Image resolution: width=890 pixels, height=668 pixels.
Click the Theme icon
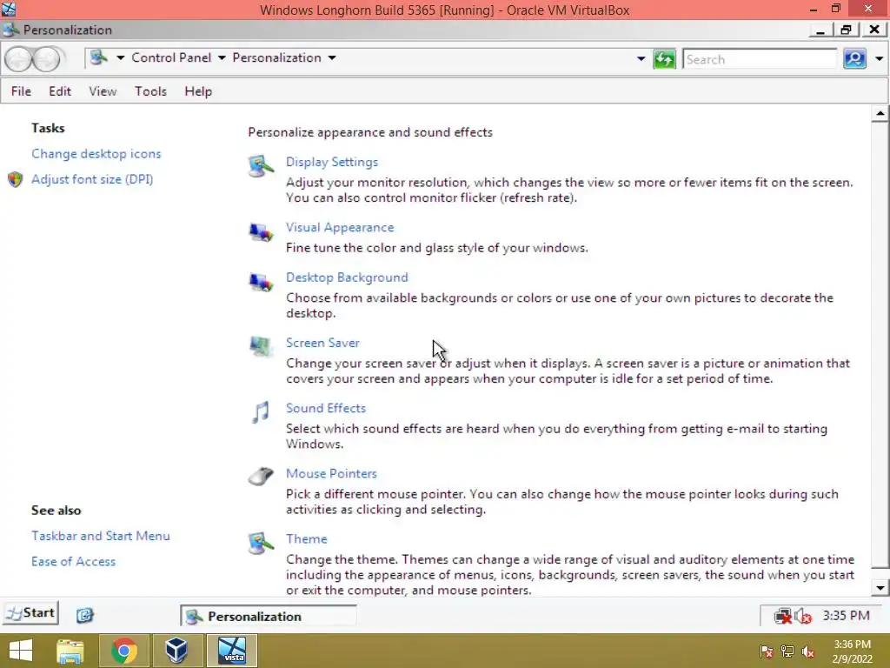(261, 544)
